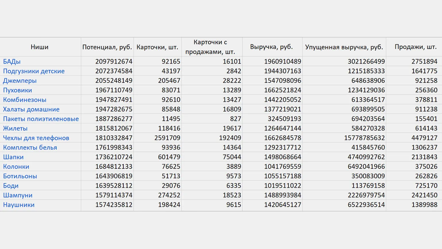Image resolution: width=442 pixels, height=249 pixels.
Task: Open Чехлы для телефонов link
Action: pyautogui.click(x=36, y=138)
